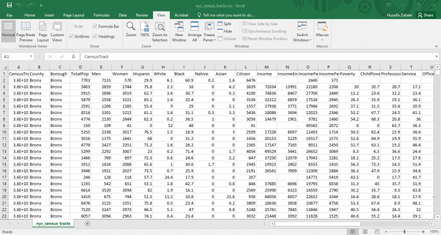Click the Unhide window option
The width and height of the screenshot is (441, 235).
(227, 39)
